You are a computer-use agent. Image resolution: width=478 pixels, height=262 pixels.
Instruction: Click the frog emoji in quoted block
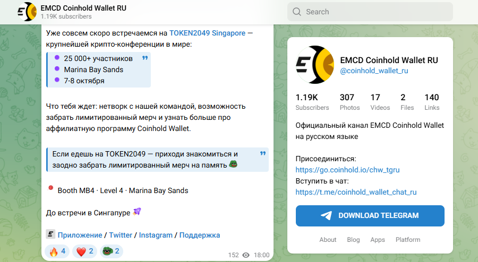pyautogui.click(x=233, y=164)
